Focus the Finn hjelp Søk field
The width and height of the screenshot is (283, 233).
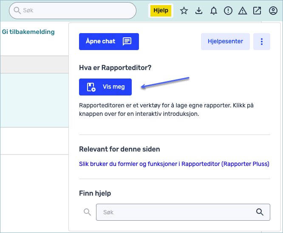(183, 212)
